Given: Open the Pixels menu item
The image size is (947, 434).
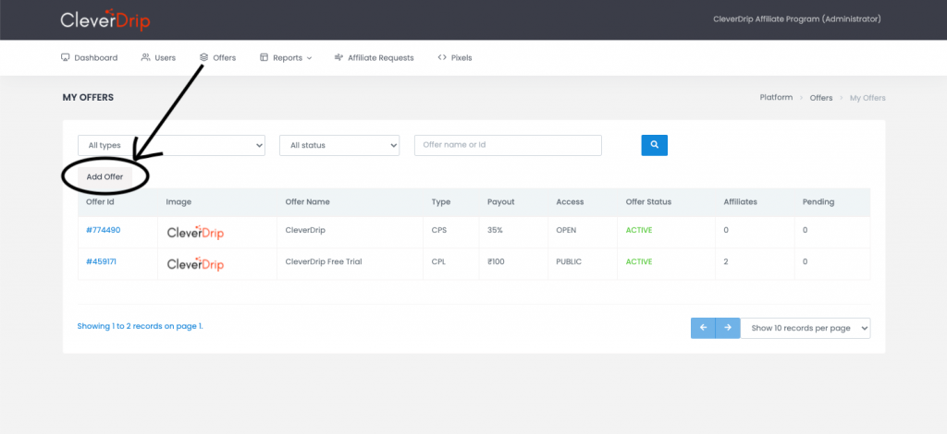Looking at the screenshot, I should (455, 58).
